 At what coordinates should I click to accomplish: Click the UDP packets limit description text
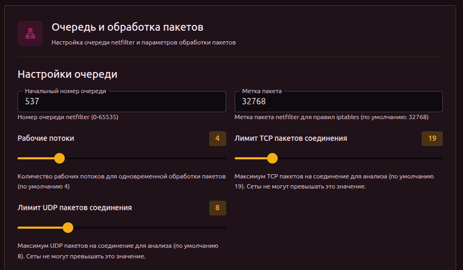click(x=117, y=251)
